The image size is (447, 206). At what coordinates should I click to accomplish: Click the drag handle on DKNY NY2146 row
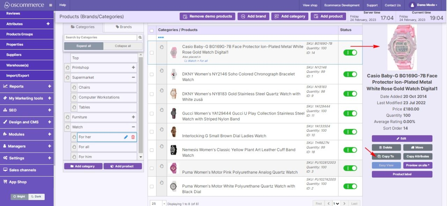[x=161, y=71]
